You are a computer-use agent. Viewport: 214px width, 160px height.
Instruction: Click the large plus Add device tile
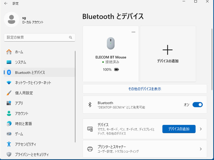click(x=168, y=54)
